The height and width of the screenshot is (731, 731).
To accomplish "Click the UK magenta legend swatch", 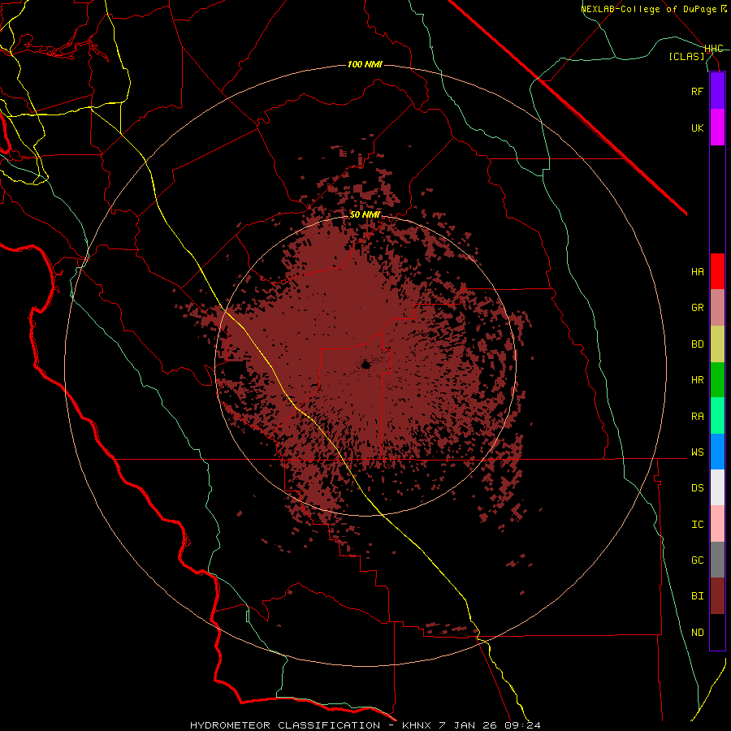I will (x=717, y=128).
